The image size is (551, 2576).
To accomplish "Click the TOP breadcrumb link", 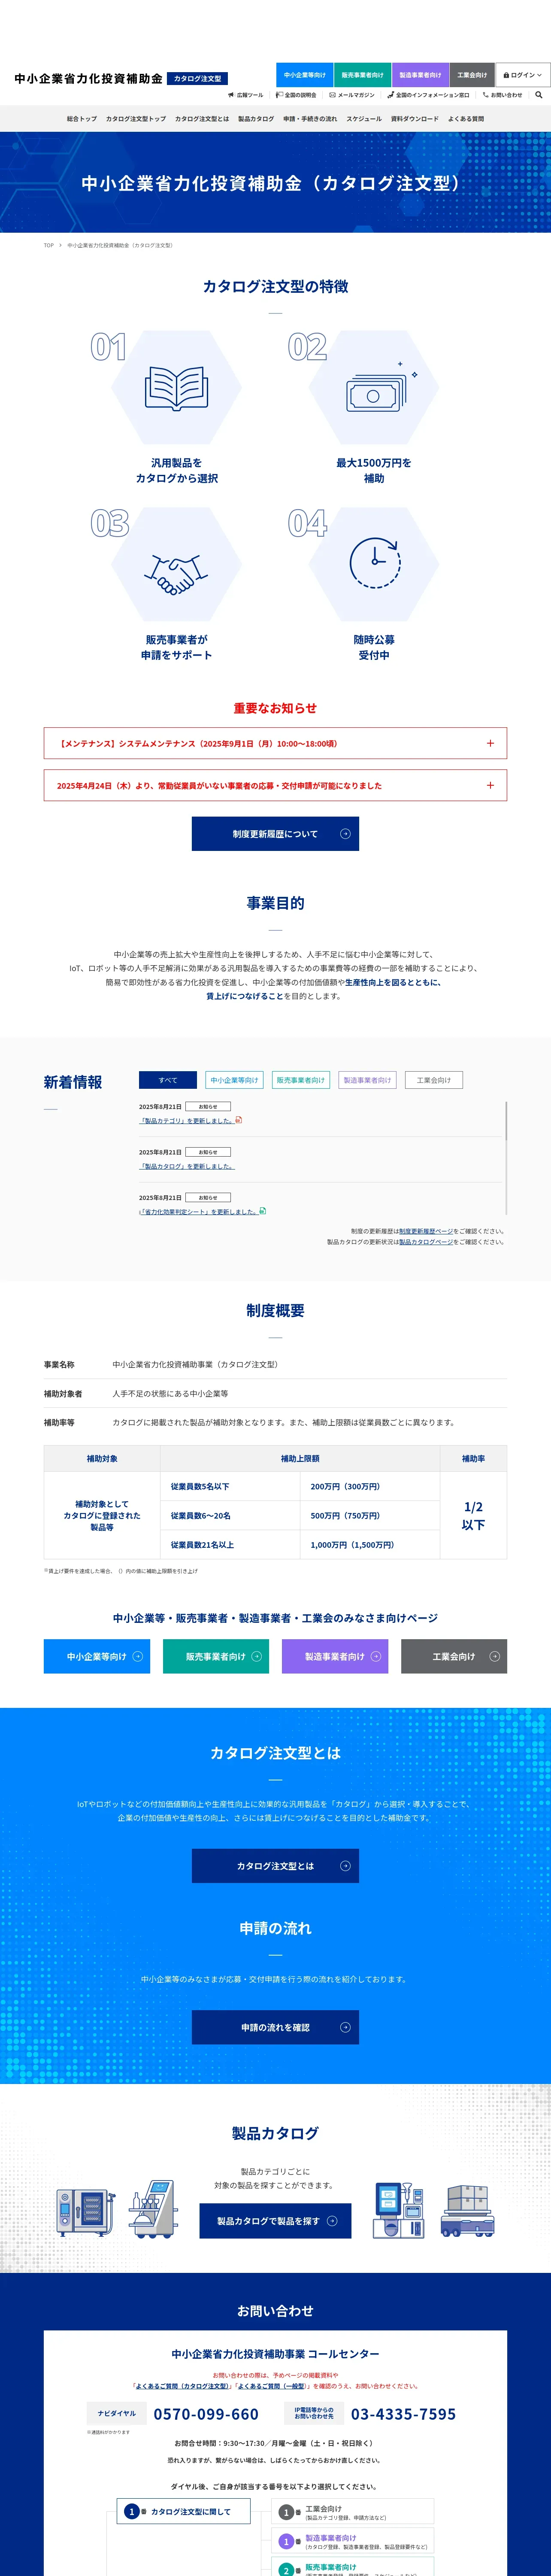I will 49,245.
